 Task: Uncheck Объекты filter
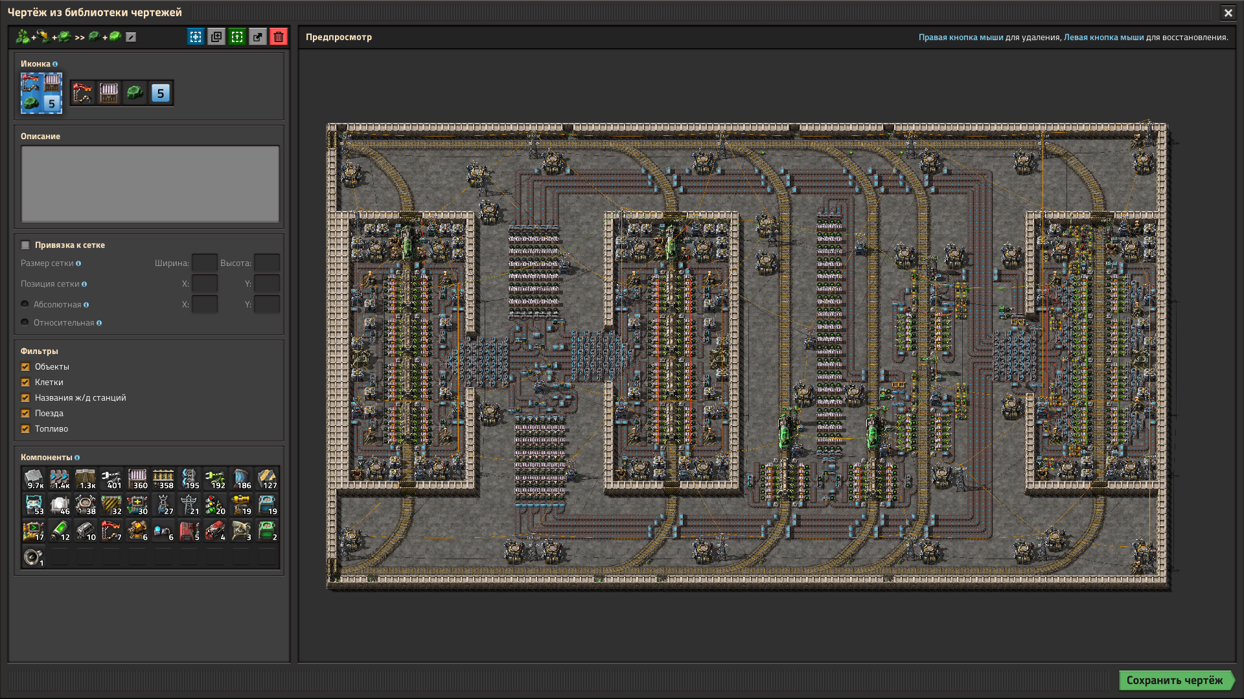click(25, 367)
